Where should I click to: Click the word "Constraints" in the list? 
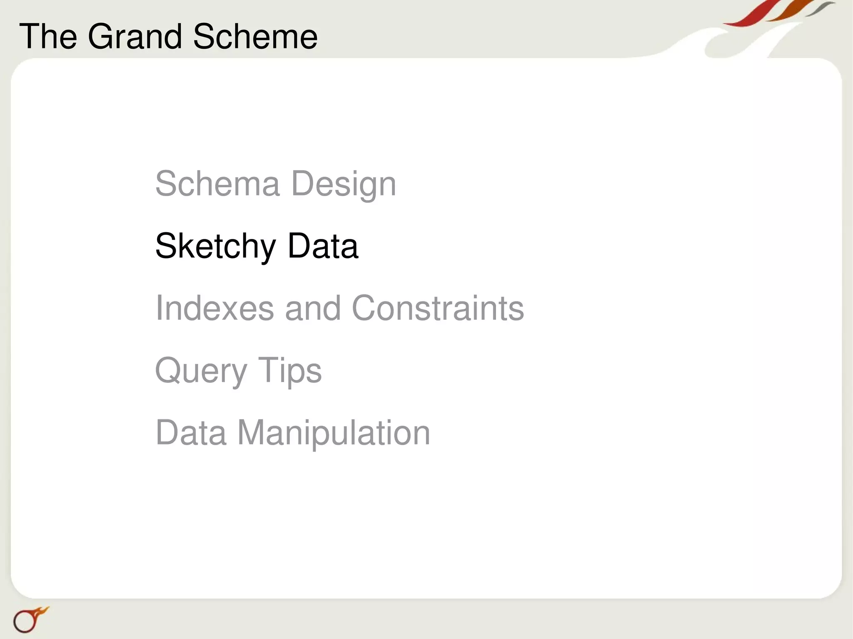pyautogui.click(x=438, y=308)
